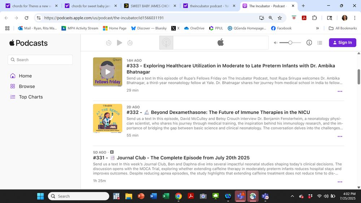Click the URL address bar
361x203 pixels.
(147, 18)
